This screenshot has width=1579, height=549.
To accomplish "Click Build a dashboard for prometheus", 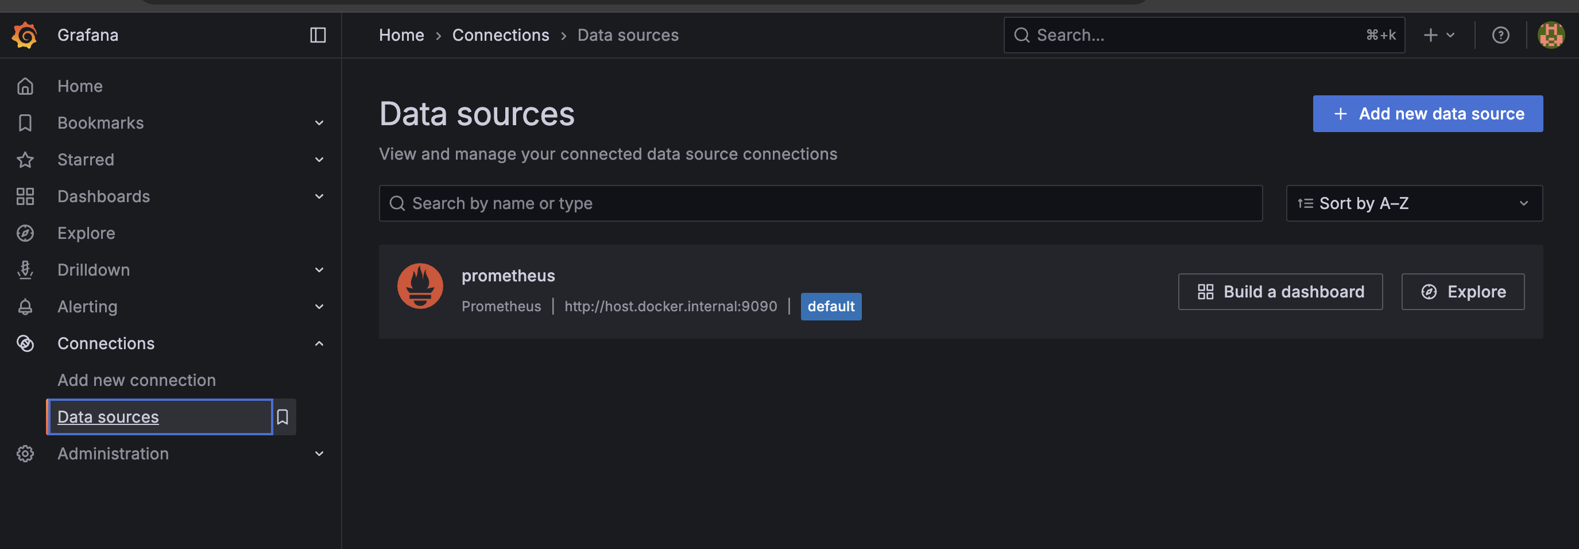I will (x=1280, y=292).
